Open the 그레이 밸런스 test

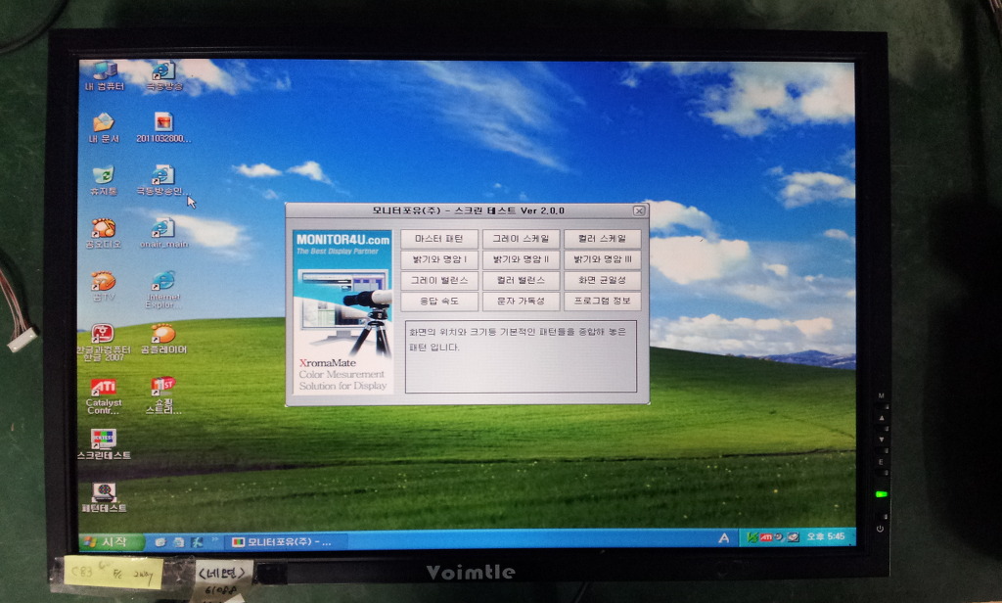point(439,280)
